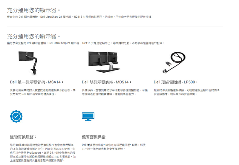Click the blue checkmark badge icon
This screenshot has height=165, width=239.
click(x=16, y=116)
